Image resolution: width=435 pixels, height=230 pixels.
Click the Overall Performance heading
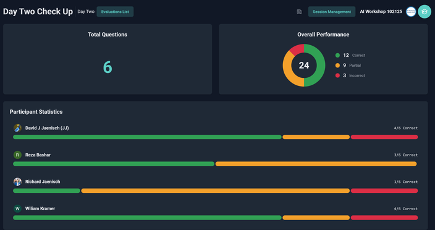pyautogui.click(x=323, y=35)
